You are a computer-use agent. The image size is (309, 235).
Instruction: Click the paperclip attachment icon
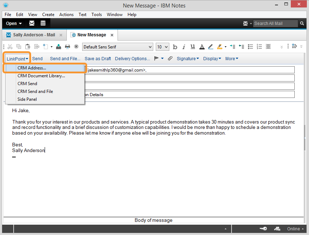[x=170, y=58]
